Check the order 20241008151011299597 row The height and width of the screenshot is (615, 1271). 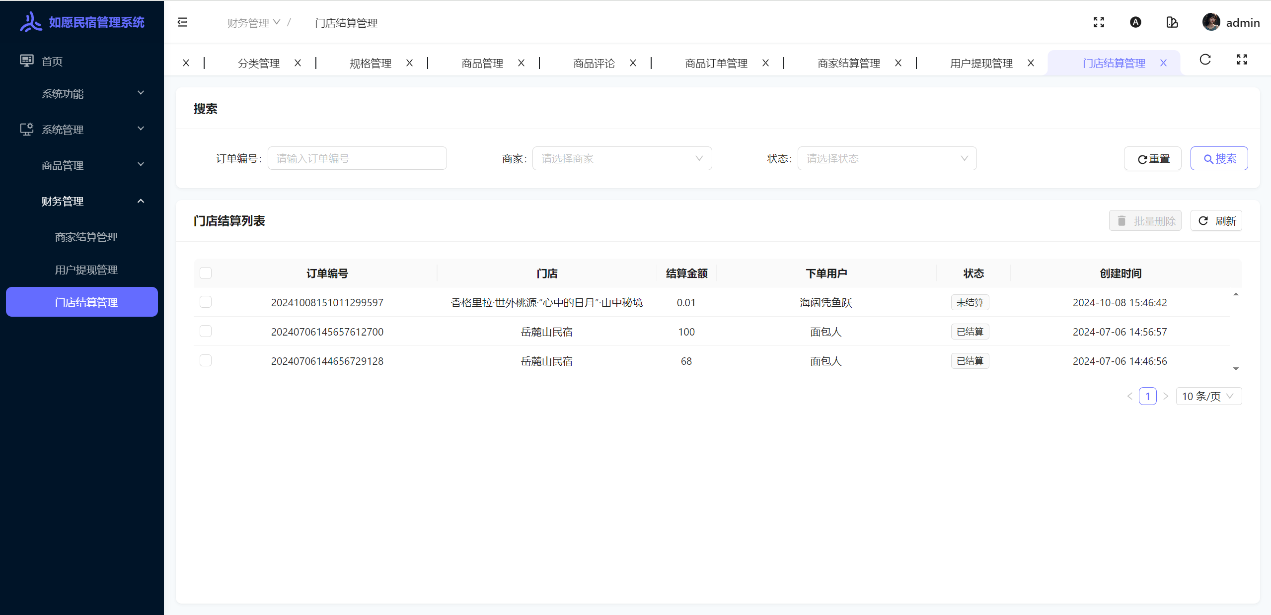coord(206,302)
